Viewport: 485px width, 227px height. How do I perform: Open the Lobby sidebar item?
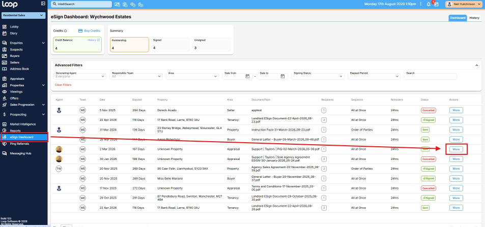coord(14,27)
